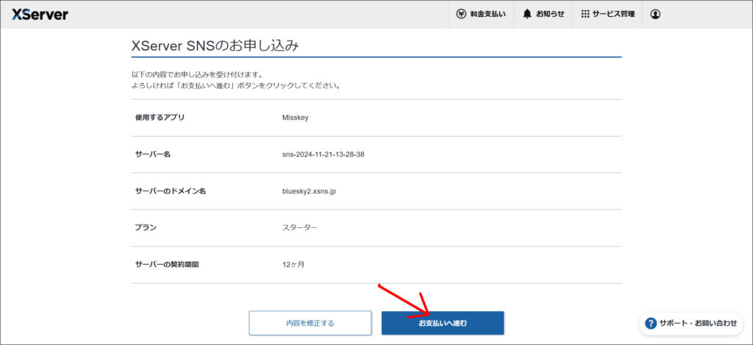Image resolution: width=753 pixels, height=345 pixels.
Task: Click the 使用するアプリ label
Action: (x=160, y=118)
